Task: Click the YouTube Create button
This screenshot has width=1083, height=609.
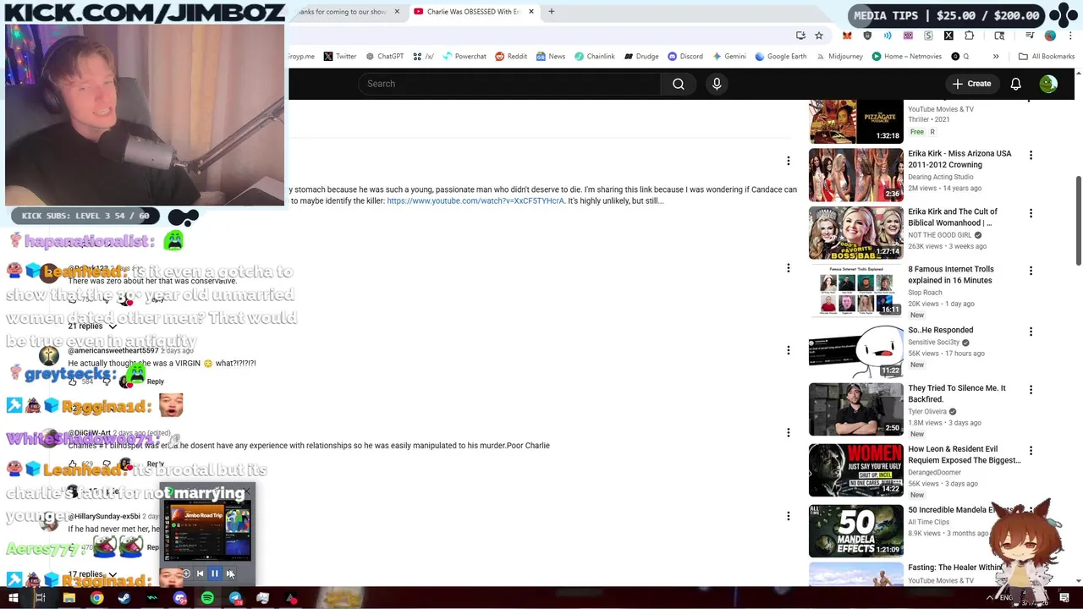Action: [971, 84]
